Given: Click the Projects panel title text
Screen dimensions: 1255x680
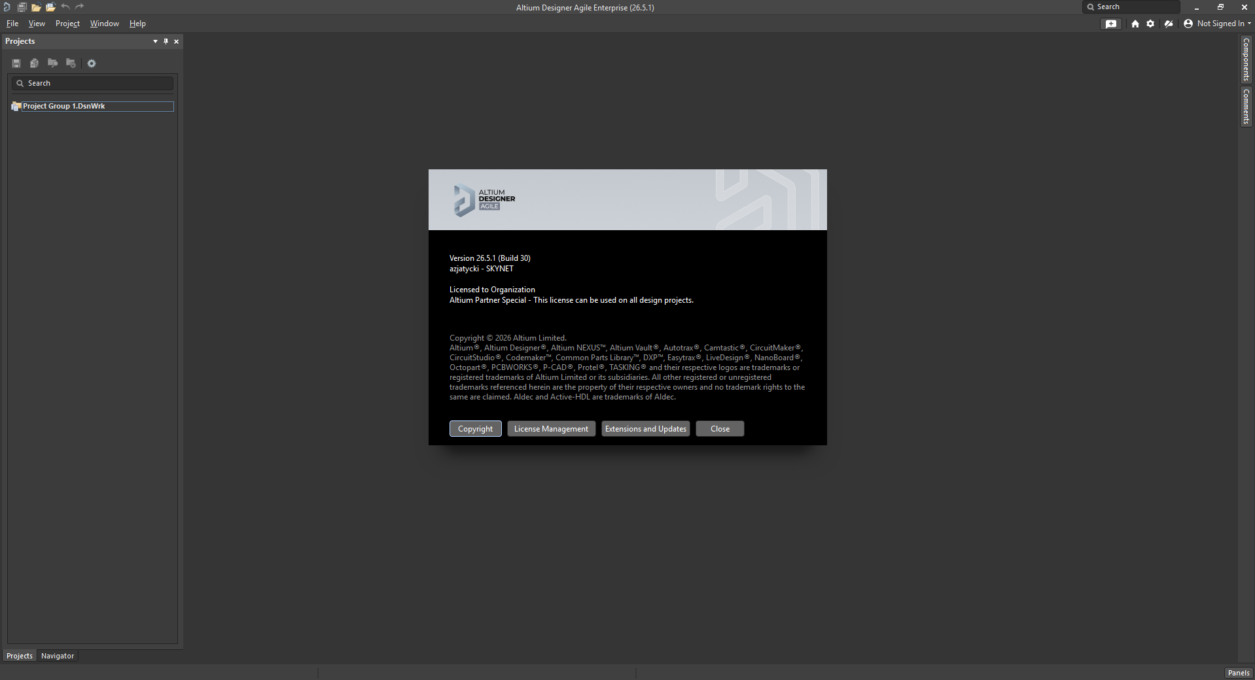Looking at the screenshot, I should (x=20, y=41).
